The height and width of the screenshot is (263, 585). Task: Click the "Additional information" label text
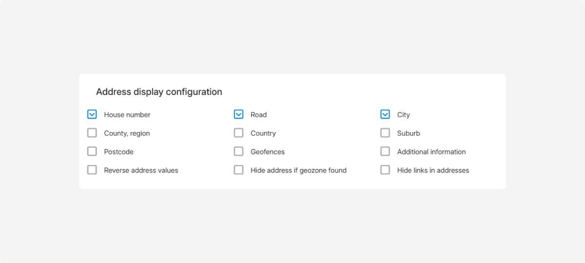click(431, 152)
